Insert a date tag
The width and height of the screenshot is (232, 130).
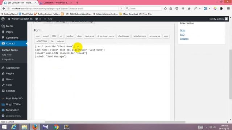pos(79,36)
